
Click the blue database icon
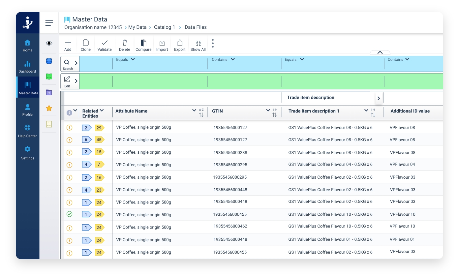point(49,61)
